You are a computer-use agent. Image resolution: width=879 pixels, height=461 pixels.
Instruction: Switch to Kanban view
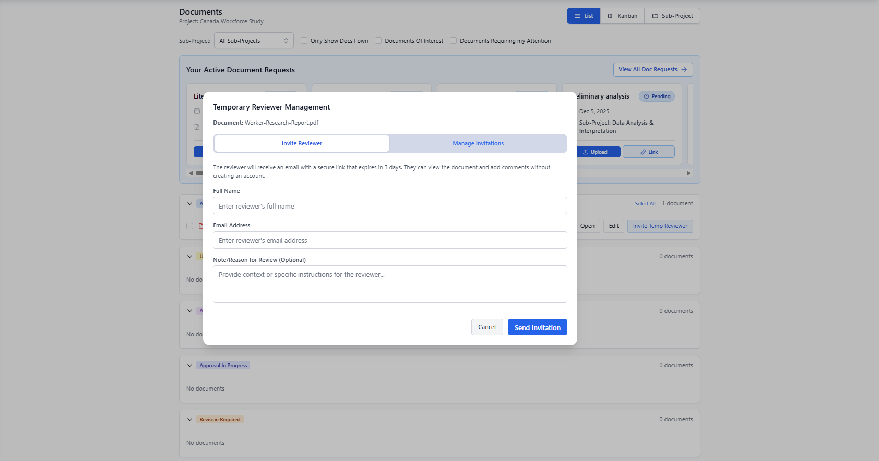pyautogui.click(x=622, y=16)
